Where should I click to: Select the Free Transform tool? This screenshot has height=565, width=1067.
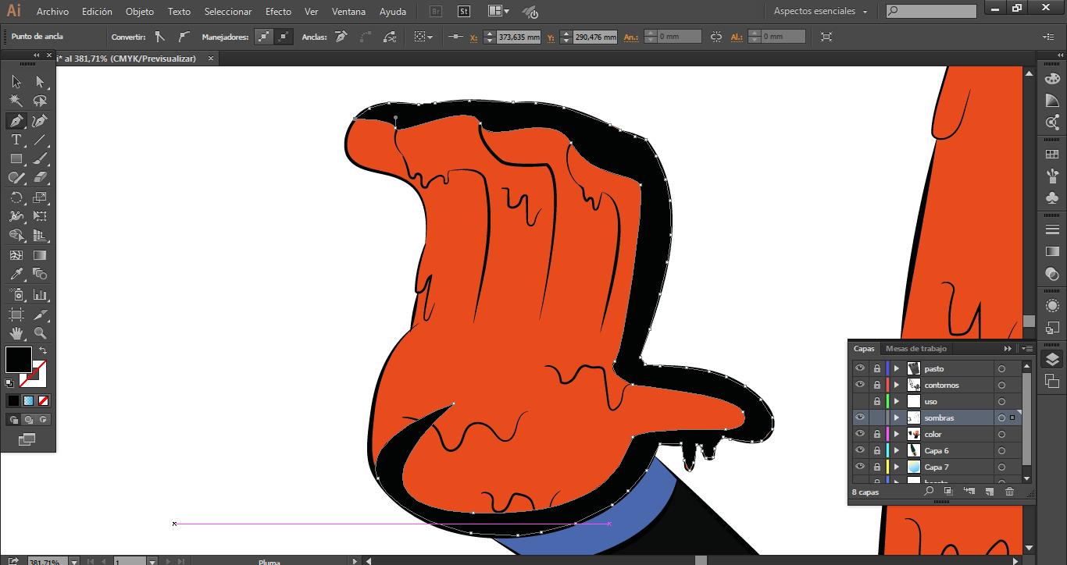40,216
